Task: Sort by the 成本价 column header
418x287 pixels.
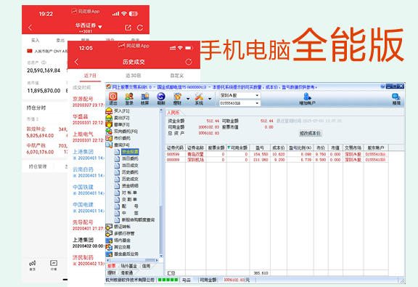Action: (279, 147)
